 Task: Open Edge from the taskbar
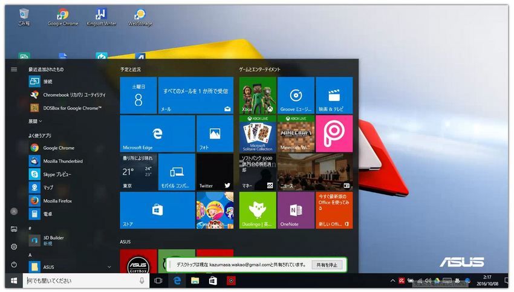(177, 281)
